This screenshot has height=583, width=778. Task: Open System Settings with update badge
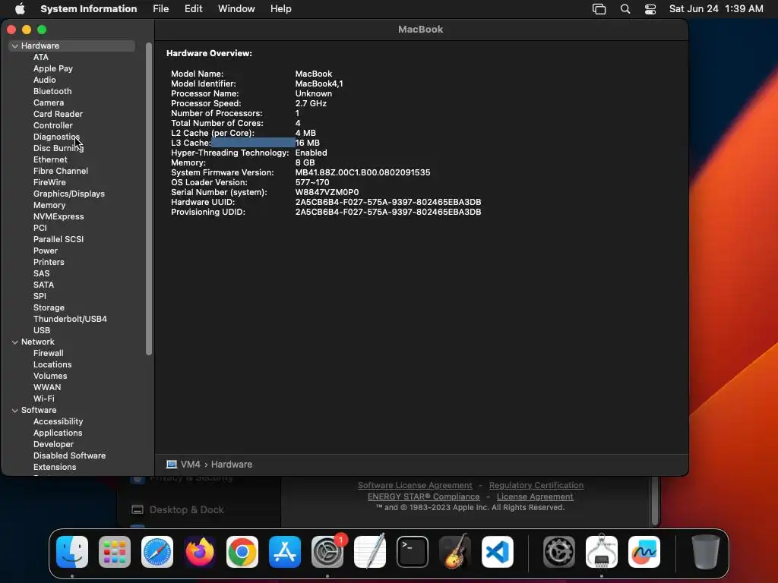click(x=327, y=552)
